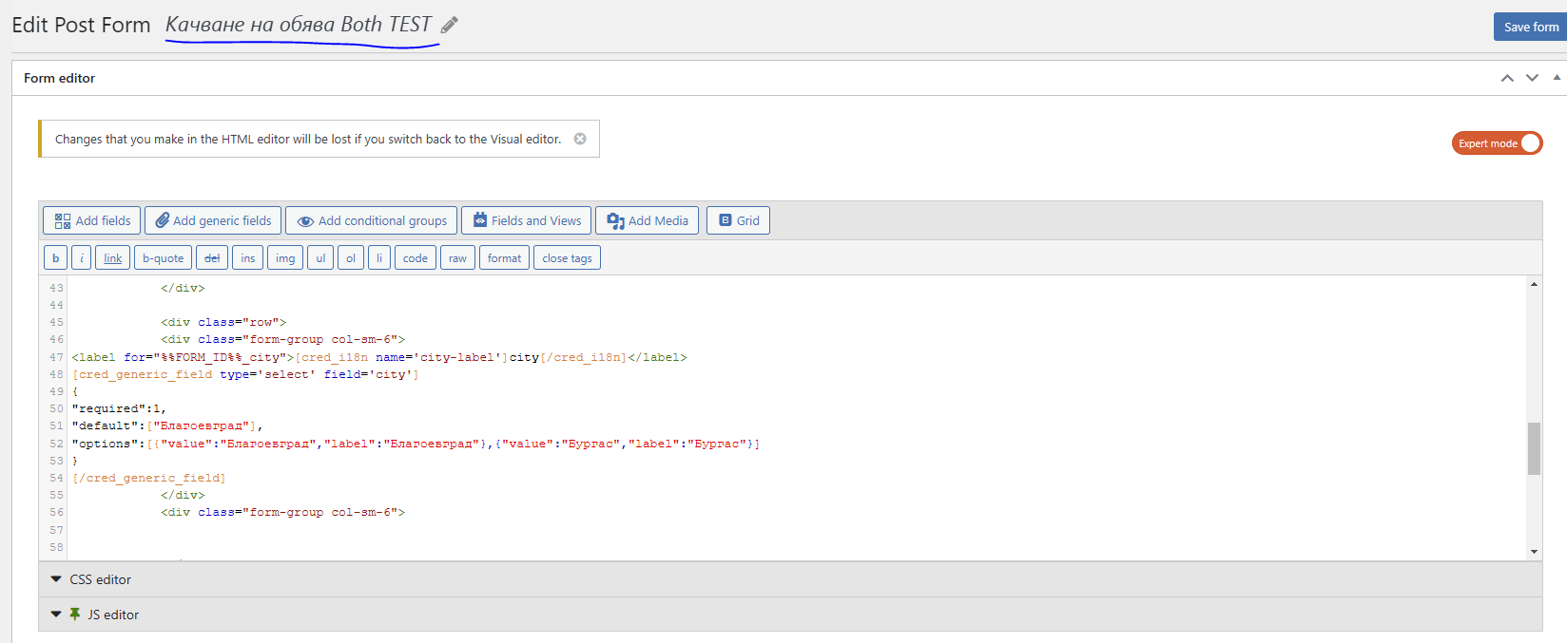Screen dimensions: 1567x643
Task: Open Add conditional groups
Action: 371,220
